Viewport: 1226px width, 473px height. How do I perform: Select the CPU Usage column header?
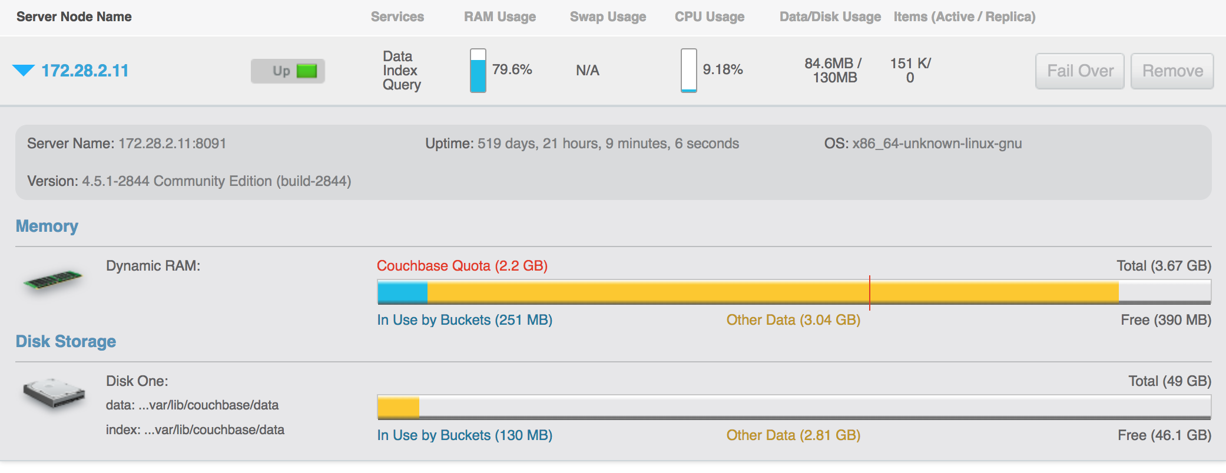(710, 16)
